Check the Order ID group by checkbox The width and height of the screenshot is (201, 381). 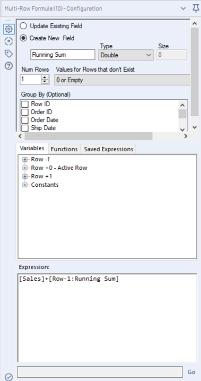25,112
